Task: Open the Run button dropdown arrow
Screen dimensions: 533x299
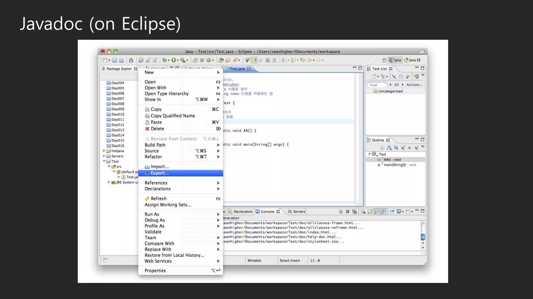Action: (178, 60)
